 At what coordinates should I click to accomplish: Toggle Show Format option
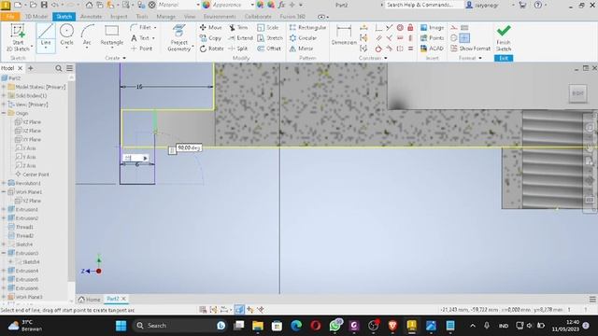click(470, 49)
